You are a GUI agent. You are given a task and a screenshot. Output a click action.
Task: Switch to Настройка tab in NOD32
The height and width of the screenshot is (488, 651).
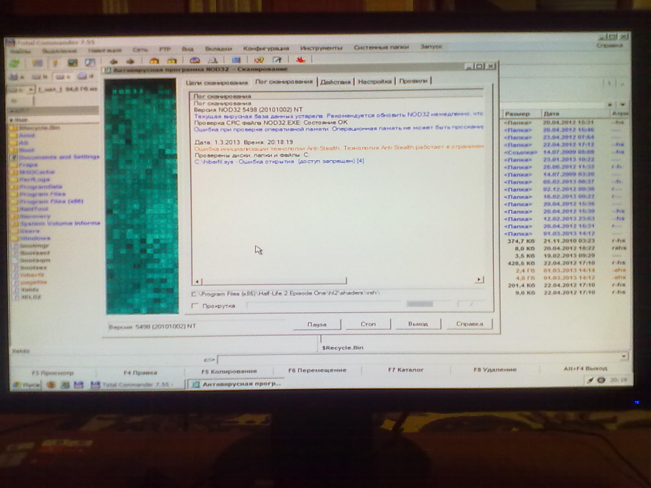(374, 81)
